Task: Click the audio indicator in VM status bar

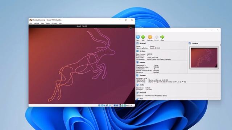Action: 104,105
